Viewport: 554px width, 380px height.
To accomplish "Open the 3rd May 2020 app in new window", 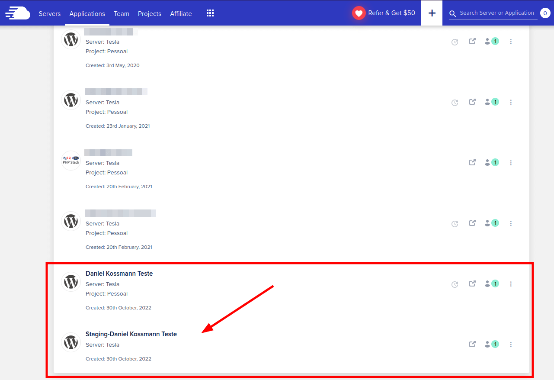I will (473, 41).
